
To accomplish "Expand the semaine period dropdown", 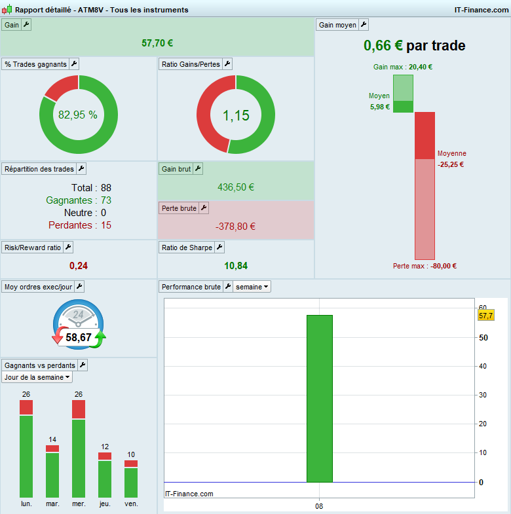I will click(252, 287).
